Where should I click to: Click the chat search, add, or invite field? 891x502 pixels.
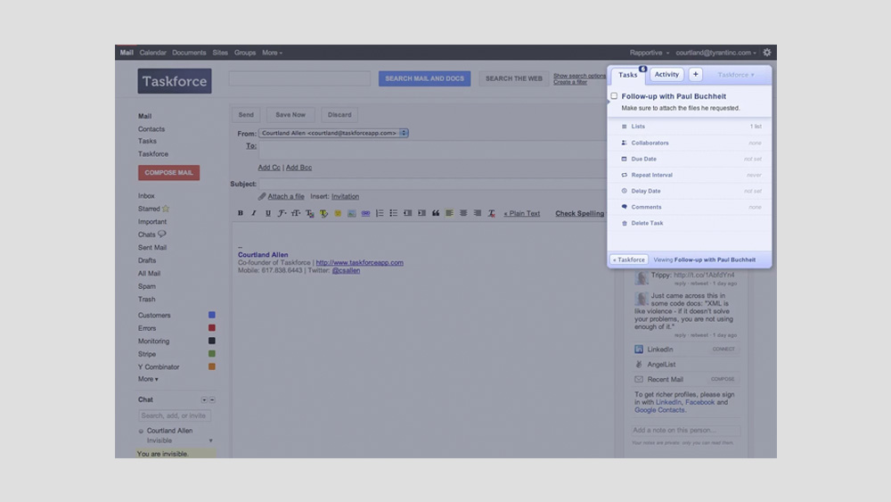175,416
